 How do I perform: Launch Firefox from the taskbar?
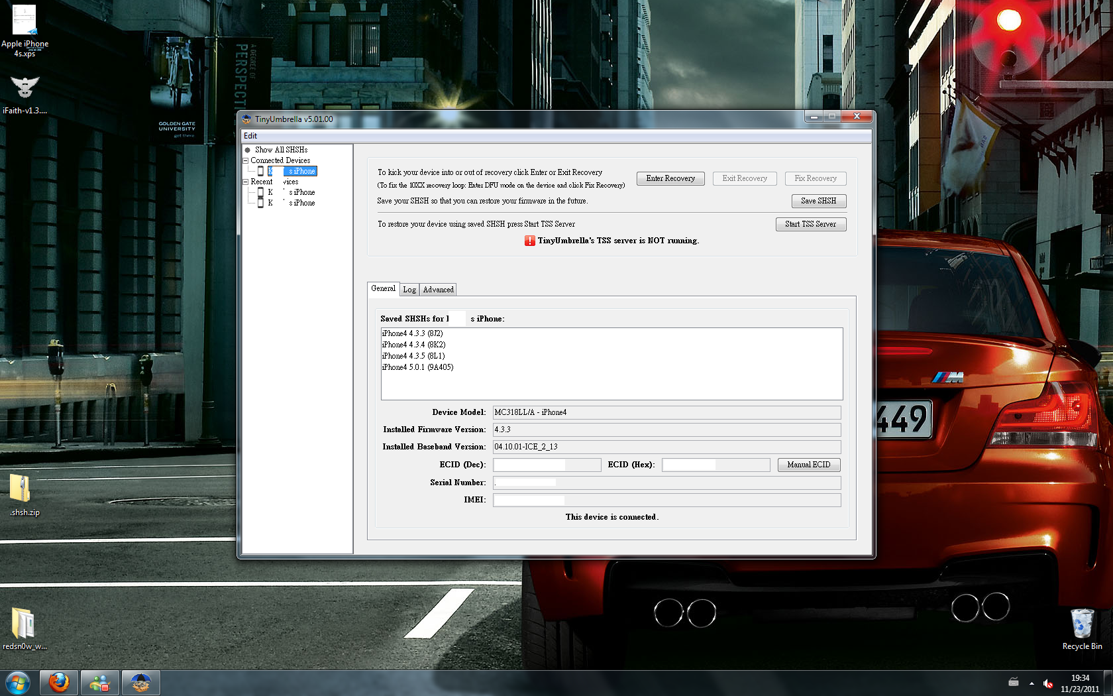pyautogui.click(x=59, y=683)
